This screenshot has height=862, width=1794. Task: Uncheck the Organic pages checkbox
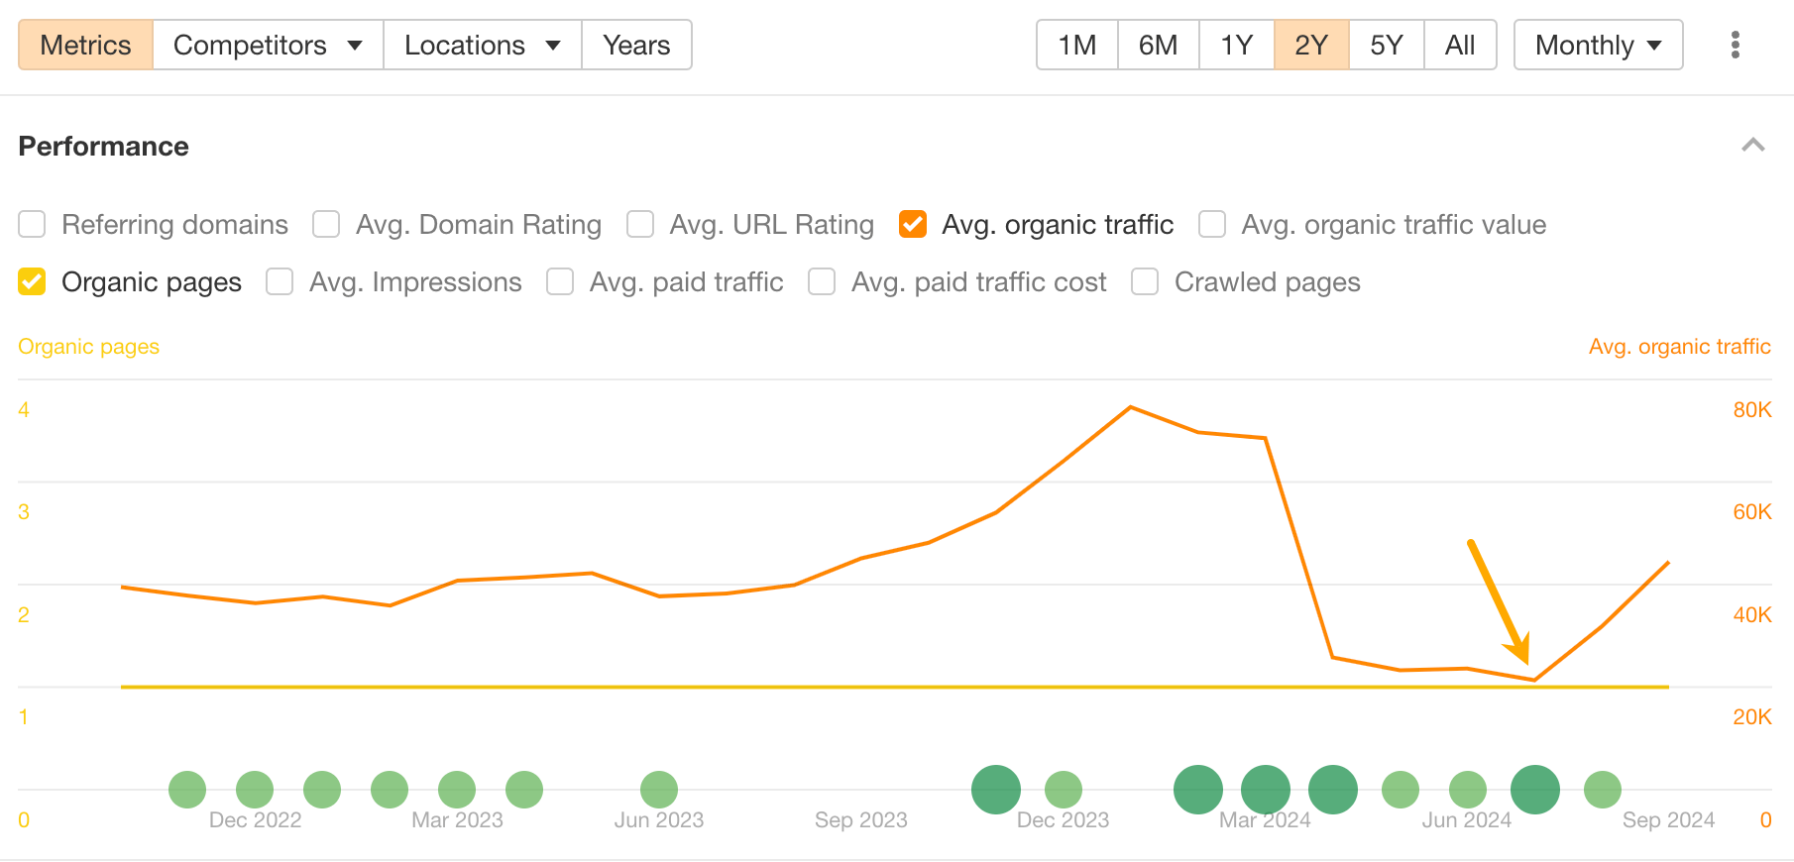click(x=32, y=282)
